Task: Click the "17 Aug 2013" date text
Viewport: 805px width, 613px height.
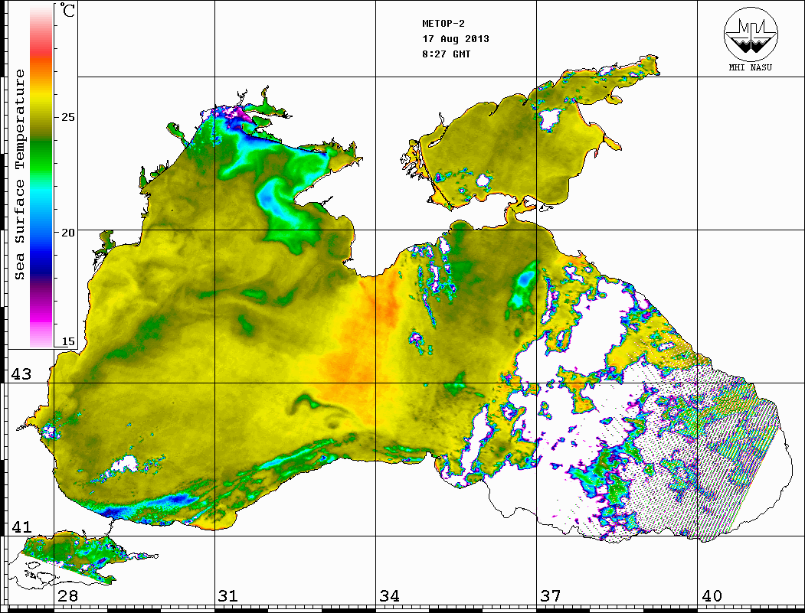Action: point(456,39)
